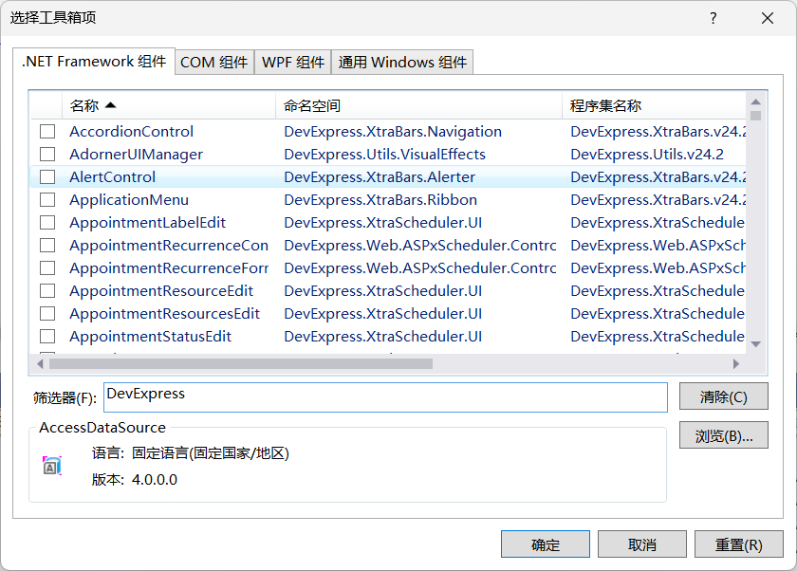Enable the AppointmentLabelEdit checkbox
797x571 pixels.
[x=46, y=222]
